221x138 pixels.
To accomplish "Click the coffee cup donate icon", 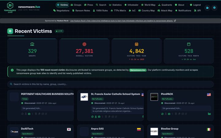I will click(207, 8).
